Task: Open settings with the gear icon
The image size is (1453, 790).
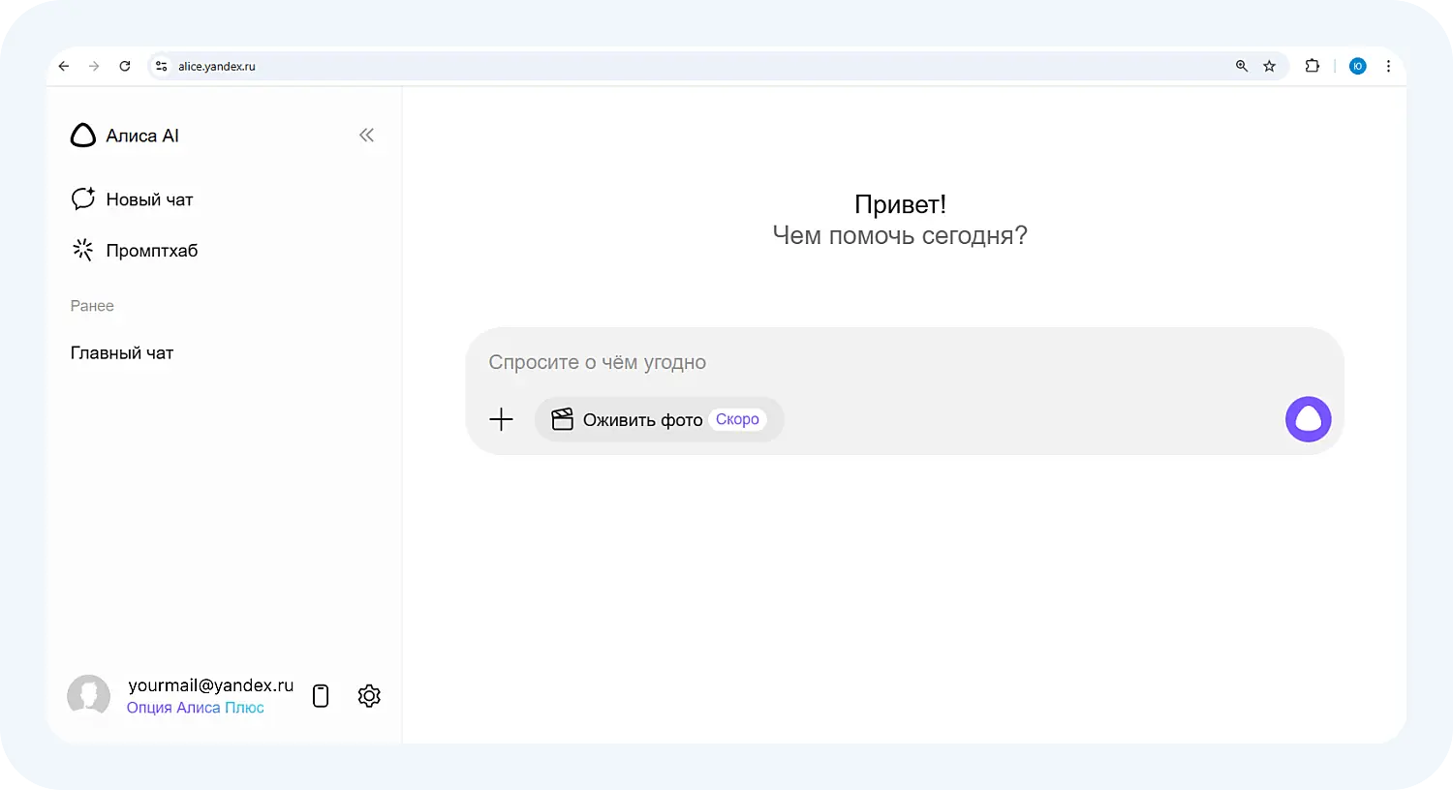Action: pyautogui.click(x=369, y=696)
